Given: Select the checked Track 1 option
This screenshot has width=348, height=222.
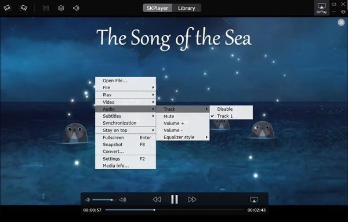Looking at the screenshot, I should coord(231,116).
